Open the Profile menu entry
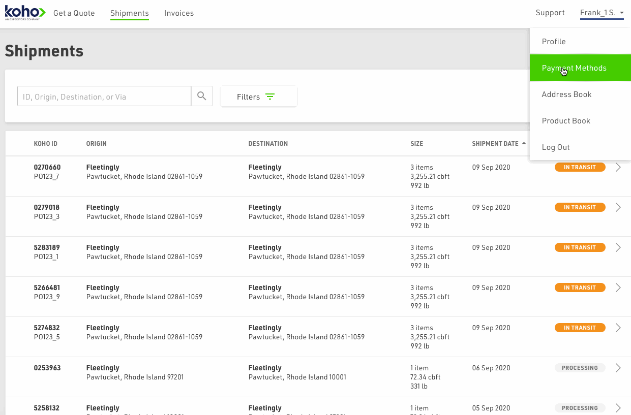This screenshot has width=631, height=415. (x=554, y=42)
